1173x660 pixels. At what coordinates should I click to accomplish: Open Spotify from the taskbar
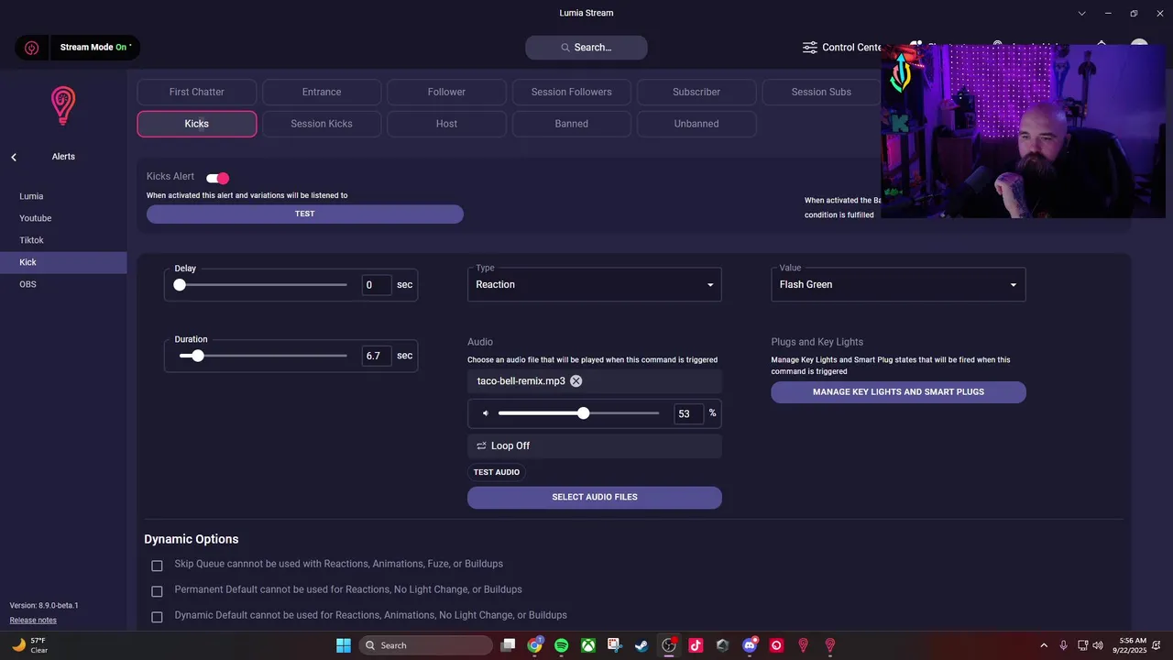pyautogui.click(x=561, y=645)
